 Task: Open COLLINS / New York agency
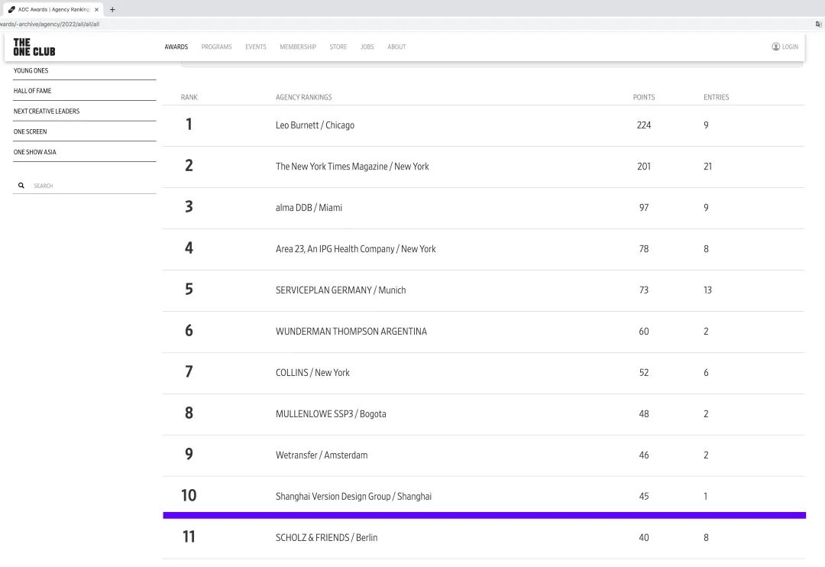click(x=312, y=373)
